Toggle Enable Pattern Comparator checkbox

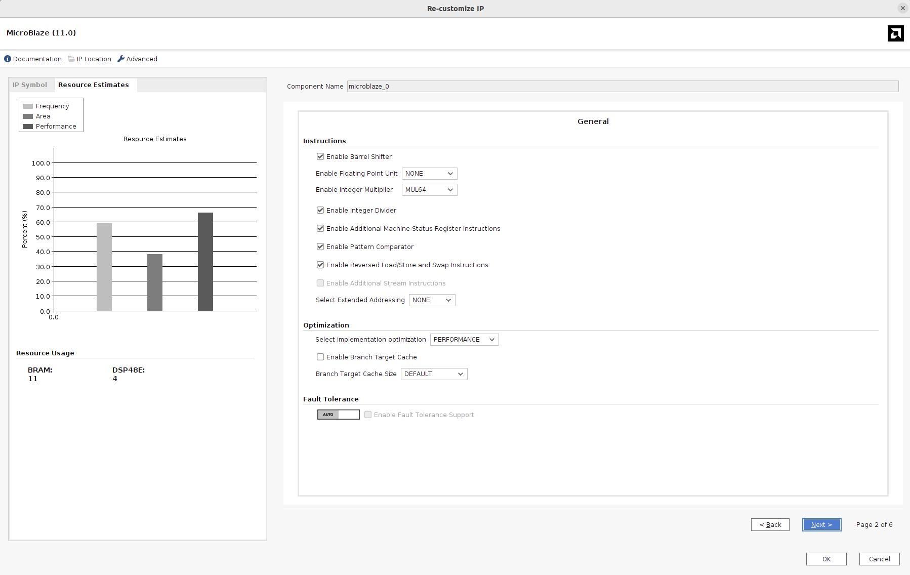pos(320,247)
